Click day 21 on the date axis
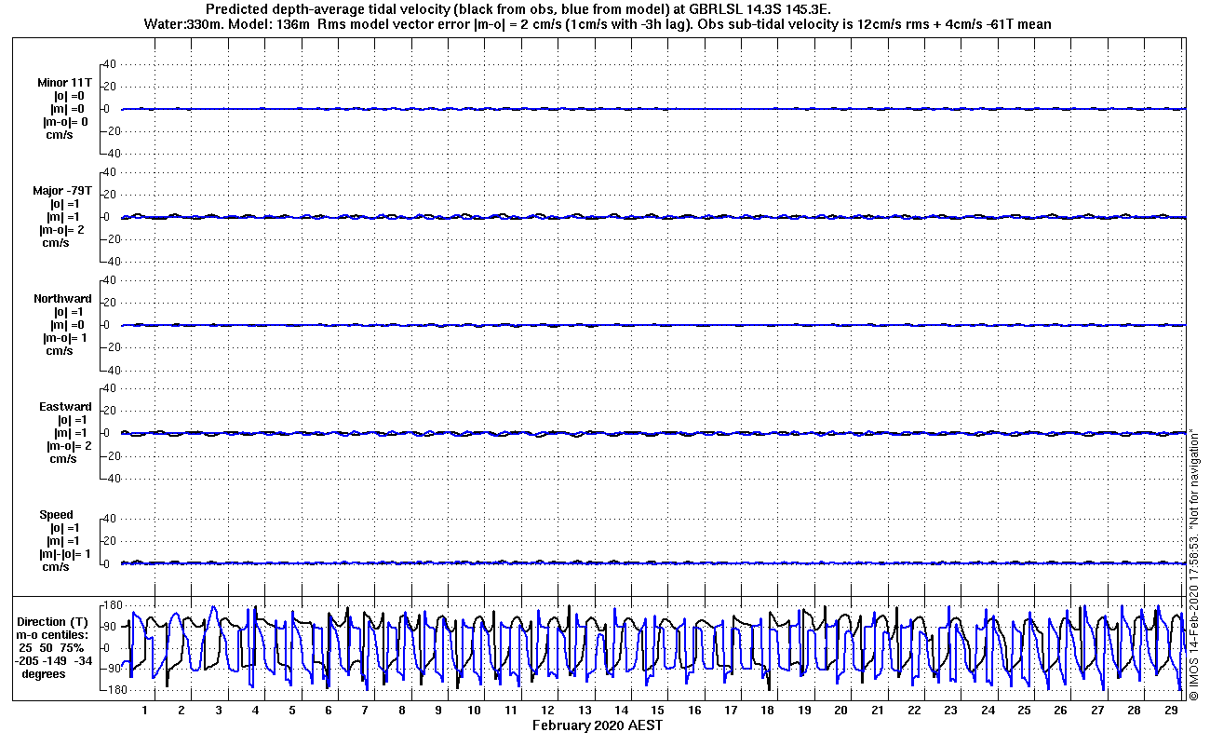The width and height of the screenshot is (1210, 745). 878,711
